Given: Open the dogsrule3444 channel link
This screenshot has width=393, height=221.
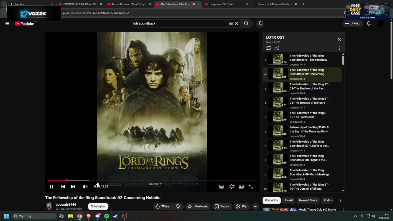Looking at the screenshot, I should (x=66, y=204).
